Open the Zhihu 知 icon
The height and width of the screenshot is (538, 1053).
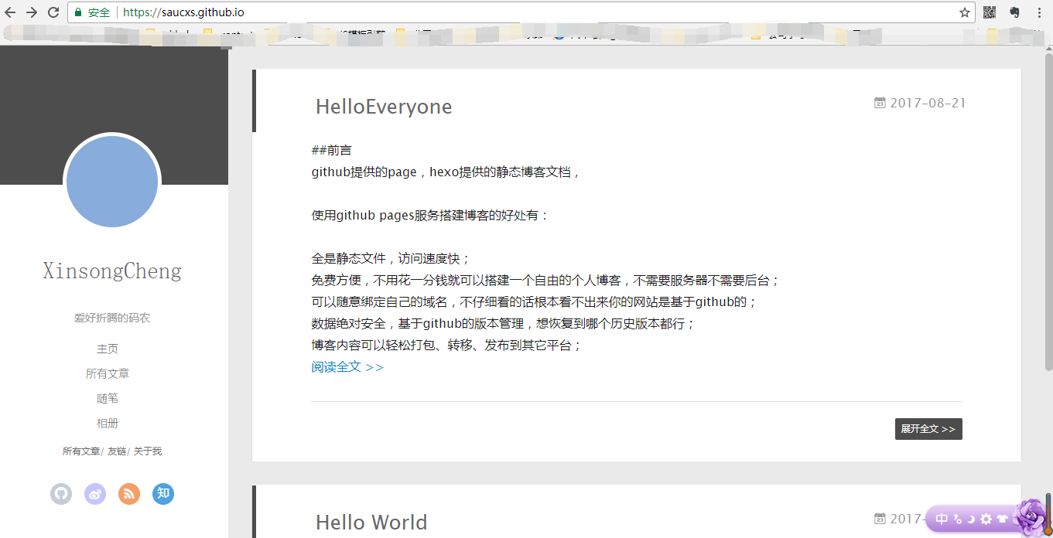163,494
